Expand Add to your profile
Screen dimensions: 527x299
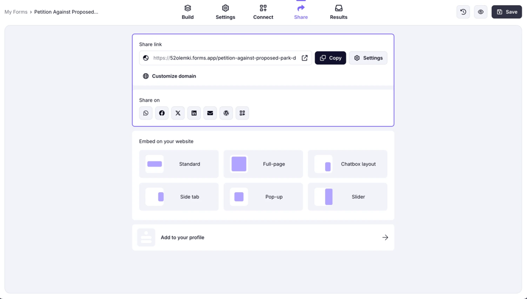(x=263, y=237)
